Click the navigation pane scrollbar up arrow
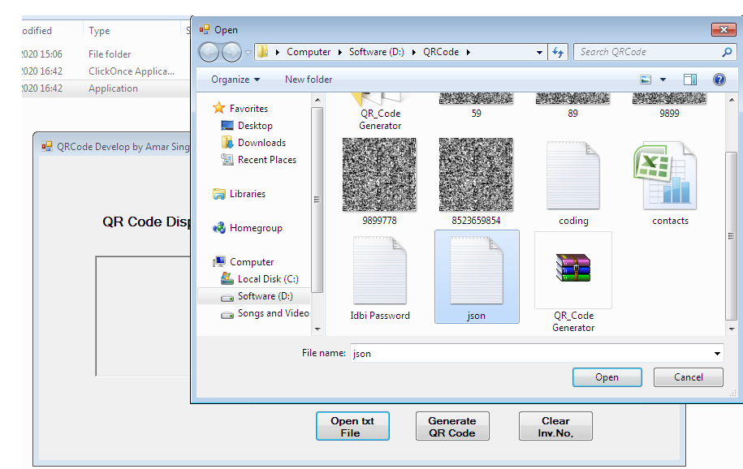Screen dimensions: 743x469 318,100
